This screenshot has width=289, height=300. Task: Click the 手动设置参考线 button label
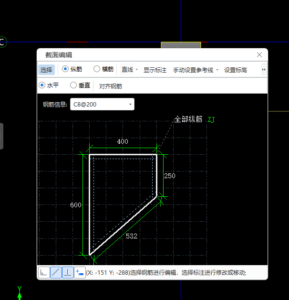[x=193, y=70]
